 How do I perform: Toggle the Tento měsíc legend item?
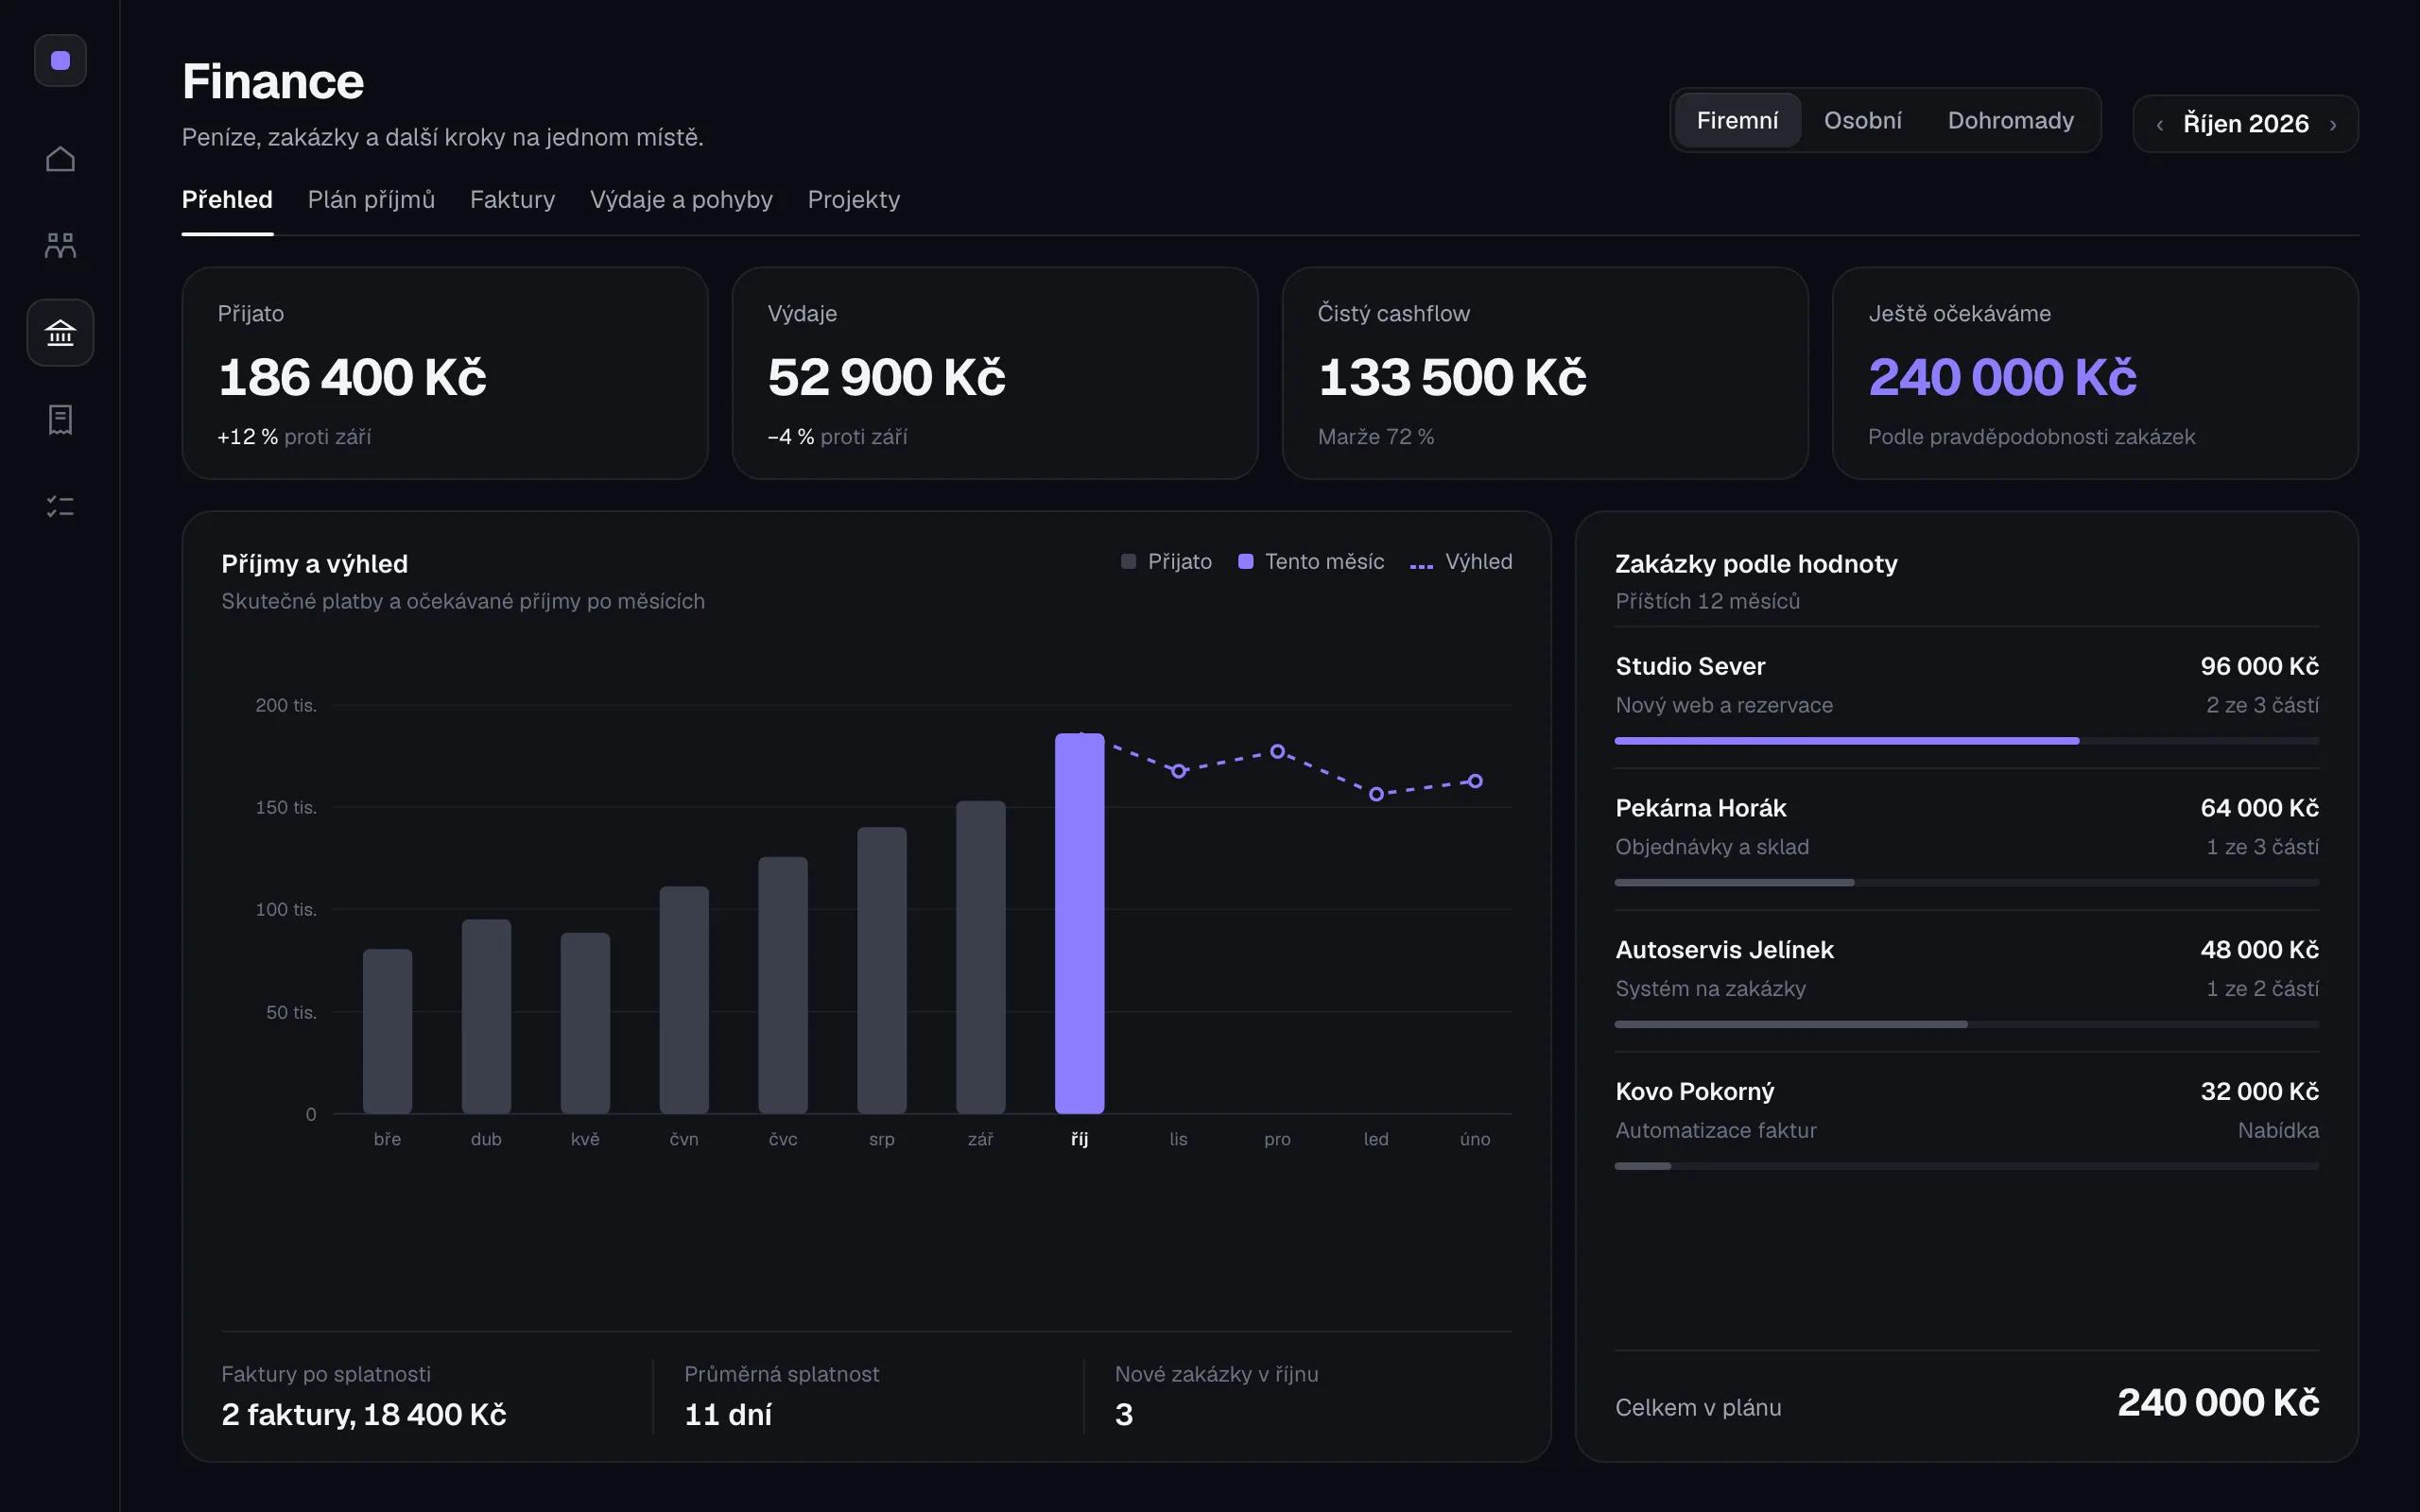point(1311,562)
